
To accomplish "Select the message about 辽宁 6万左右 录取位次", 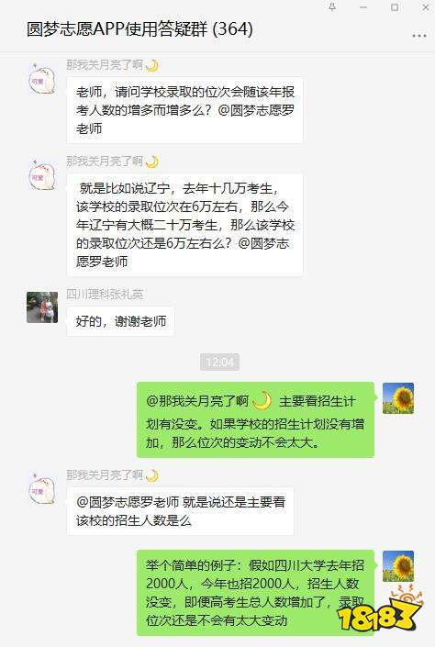I will tap(184, 225).
